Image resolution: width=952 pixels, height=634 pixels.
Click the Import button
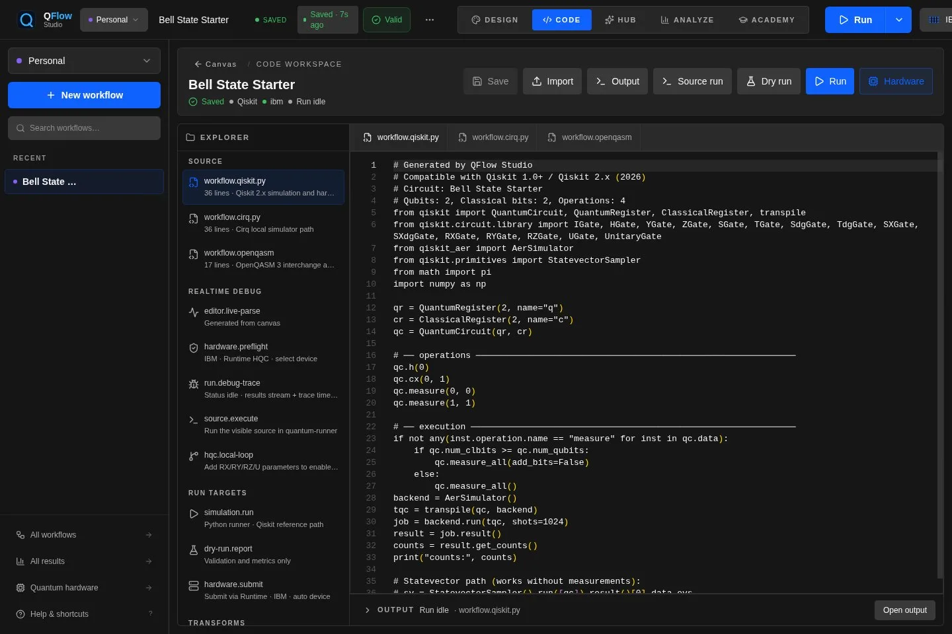click(553, 81)
